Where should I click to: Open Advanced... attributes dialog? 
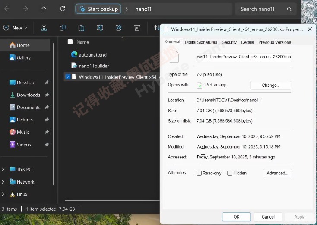(277, 173)
